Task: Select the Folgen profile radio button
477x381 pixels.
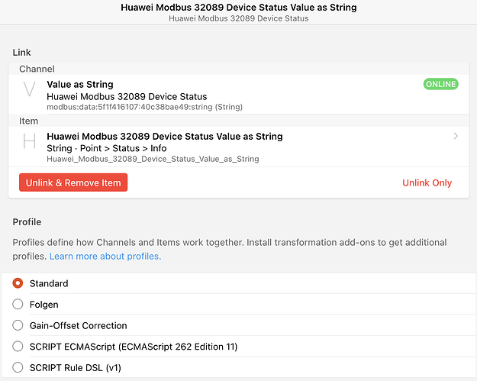Action: point(18,305)
